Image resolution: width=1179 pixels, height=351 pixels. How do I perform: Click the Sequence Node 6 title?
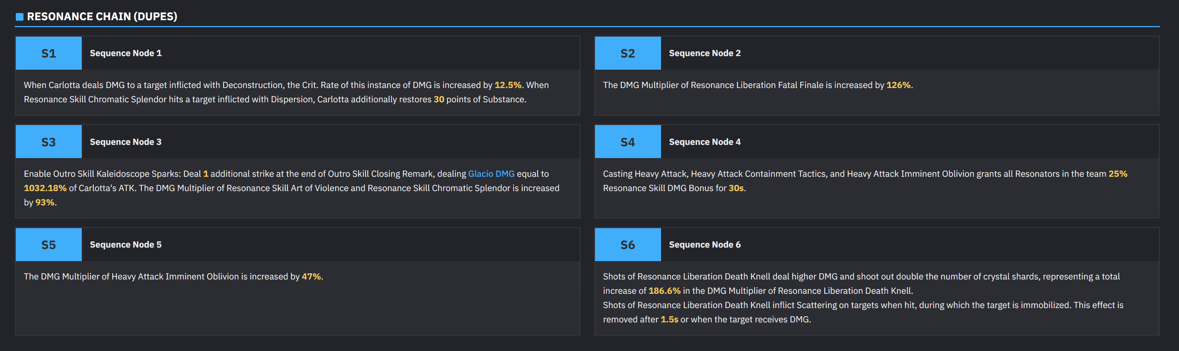pos(705,245)
